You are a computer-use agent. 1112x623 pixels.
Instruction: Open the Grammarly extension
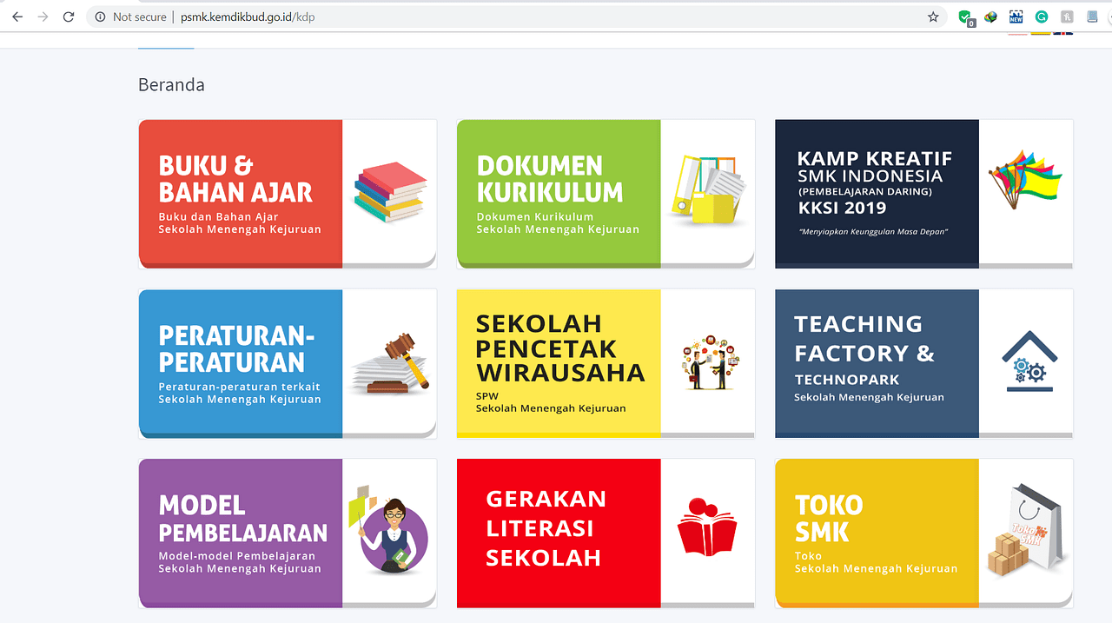(x=1041, y=17)
